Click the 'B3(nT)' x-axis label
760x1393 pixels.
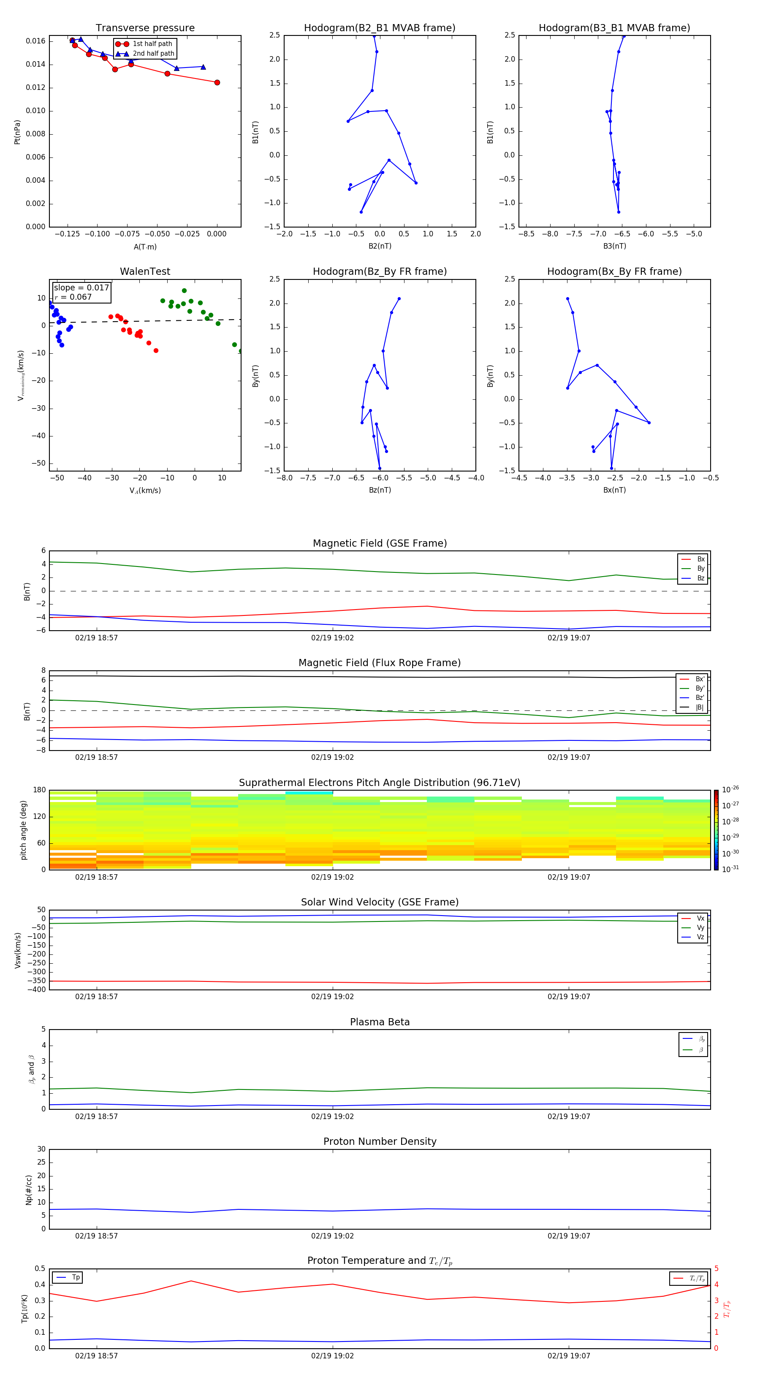614,246
